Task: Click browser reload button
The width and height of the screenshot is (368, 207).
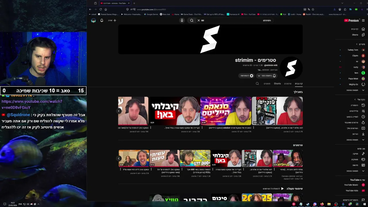Action: click(x=100, y=9)
